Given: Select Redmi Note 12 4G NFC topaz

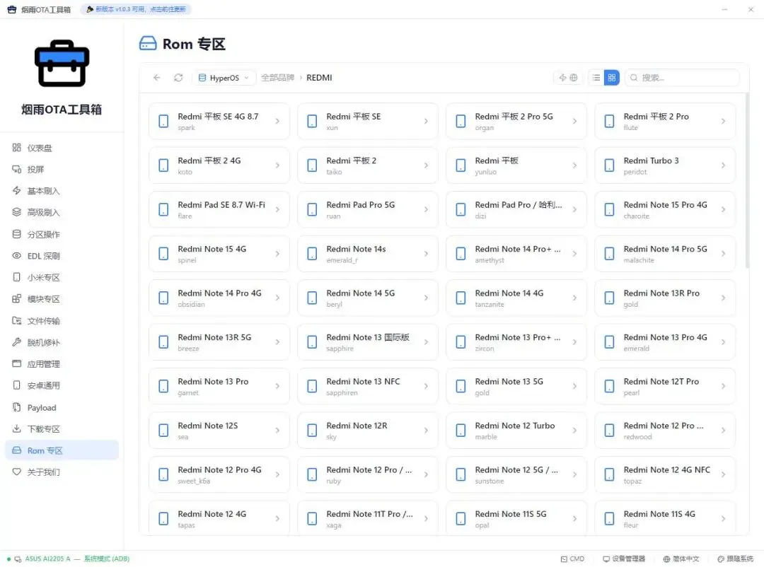Looking at the screenshot, I should coord(665,474).
